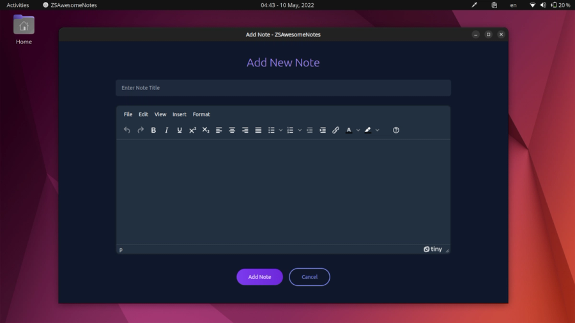Toggle italic formatting
Viewport: 575px width, 323px height.
click(x=167, y=130)
